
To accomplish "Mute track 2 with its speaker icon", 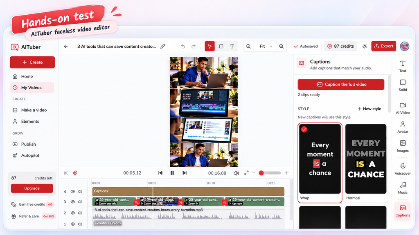I will [x=80, y=213].
